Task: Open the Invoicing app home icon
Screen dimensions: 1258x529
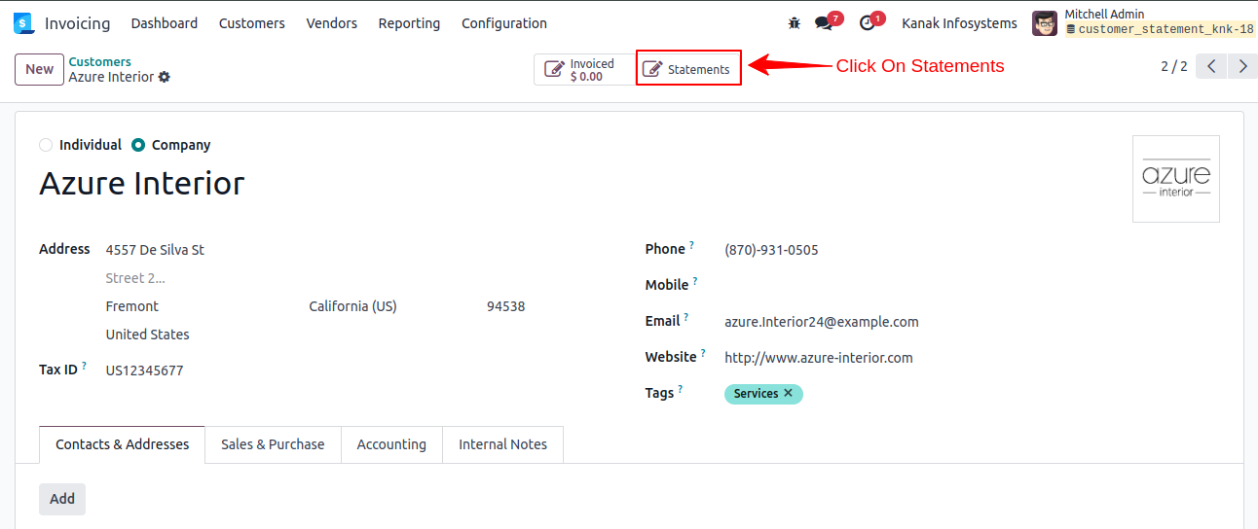Action: pyautogui.click(x=23, y=23)
